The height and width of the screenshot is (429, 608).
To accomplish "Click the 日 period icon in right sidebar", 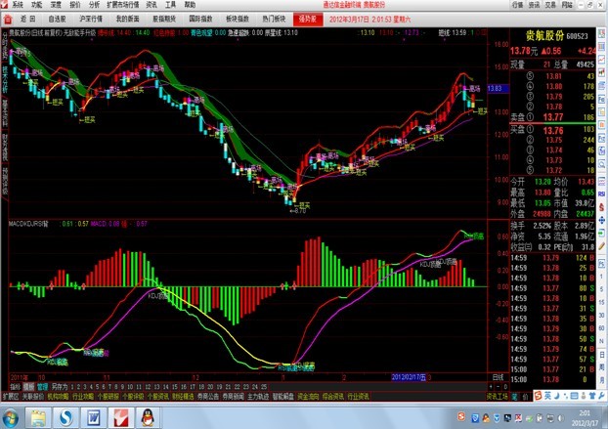I will point(602,355).
